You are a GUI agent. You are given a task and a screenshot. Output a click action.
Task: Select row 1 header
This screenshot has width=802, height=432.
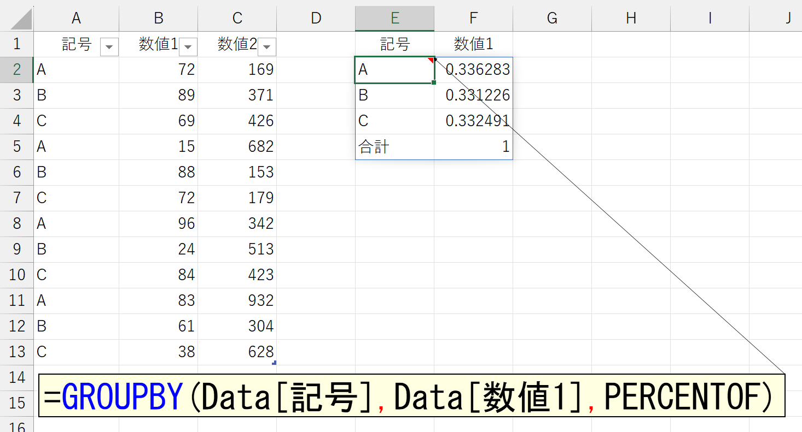coord(16,44)
